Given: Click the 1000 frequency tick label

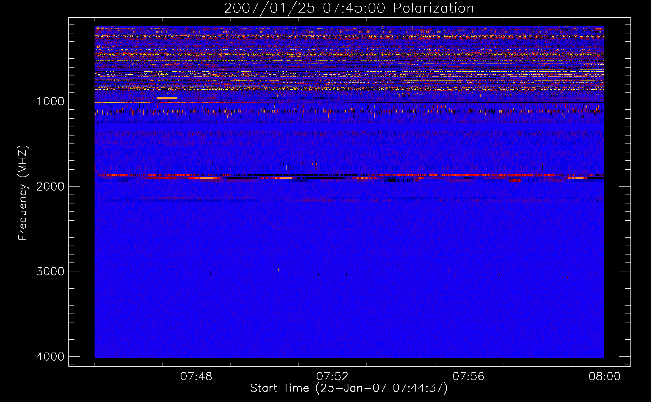Looking at the screenshot, I should click(x=50, y=101).
